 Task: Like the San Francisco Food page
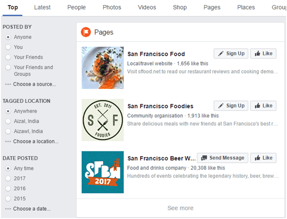point(263,53)
